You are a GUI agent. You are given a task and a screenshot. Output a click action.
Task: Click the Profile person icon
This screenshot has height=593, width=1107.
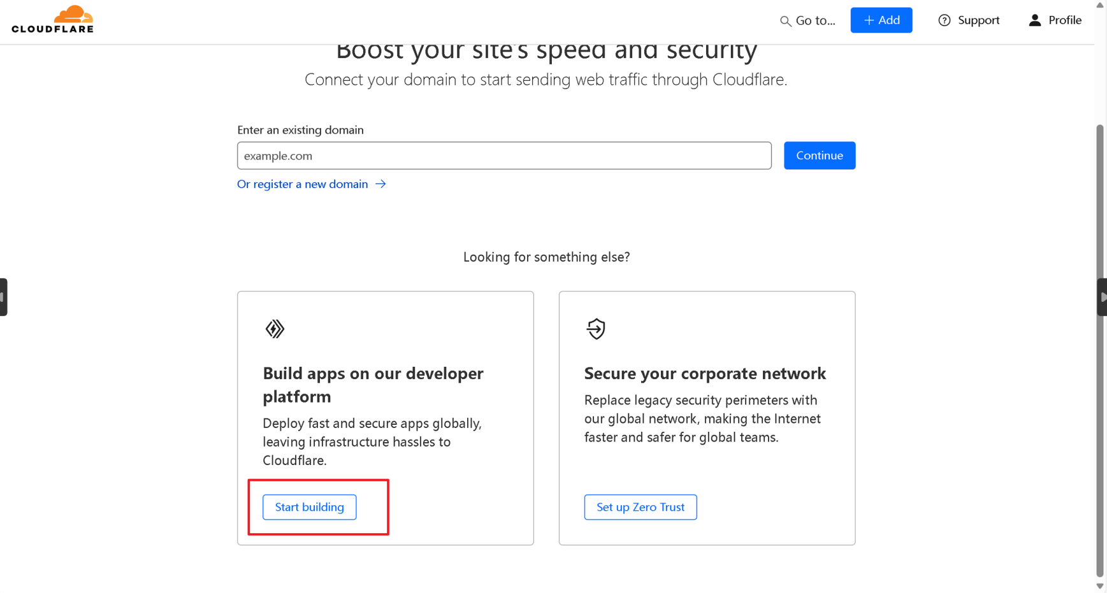tap(1034, 20)
